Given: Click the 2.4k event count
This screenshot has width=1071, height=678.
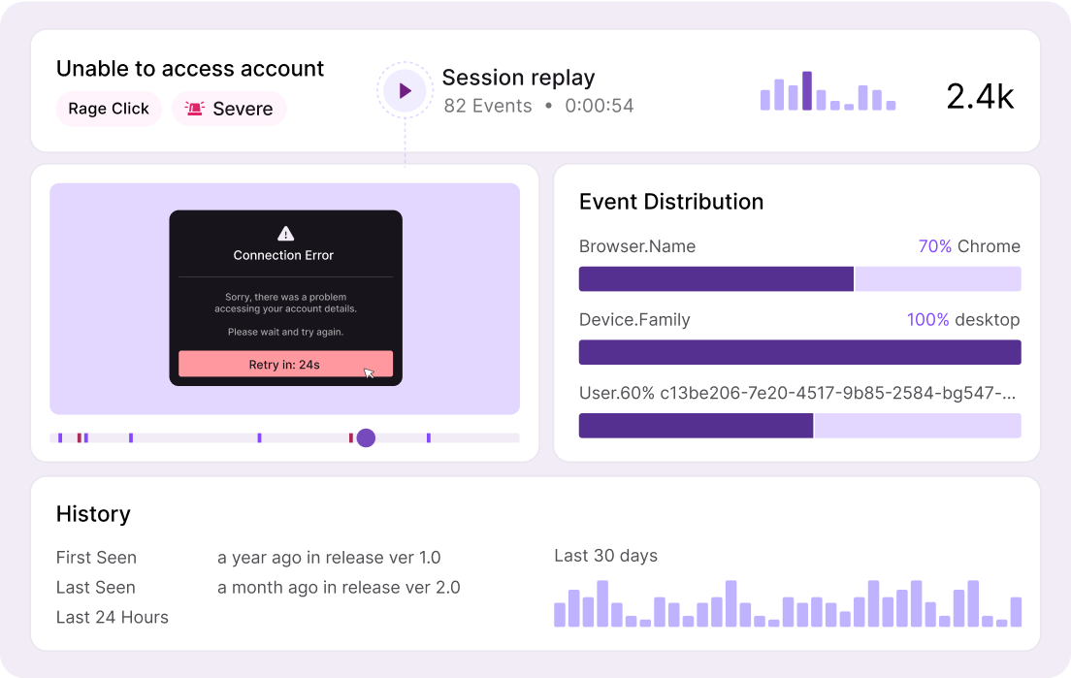Looking at the screenshot, I should [980, 96].
